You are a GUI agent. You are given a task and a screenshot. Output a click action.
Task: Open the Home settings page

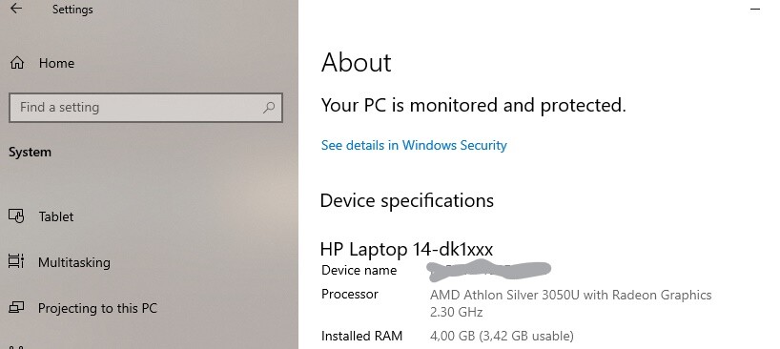click(56, 63)
